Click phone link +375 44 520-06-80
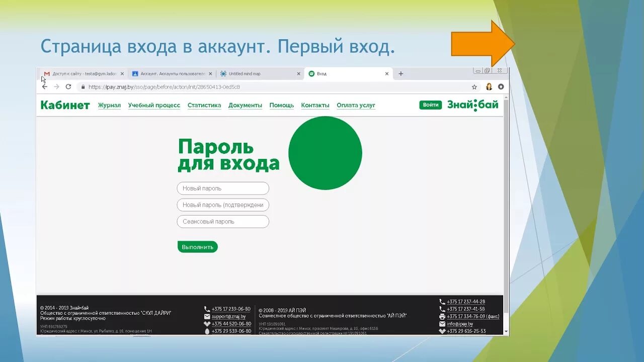Image resolution: width=644 pixels, height=362 pixels. pyautogui.click(x=231, y=324)
